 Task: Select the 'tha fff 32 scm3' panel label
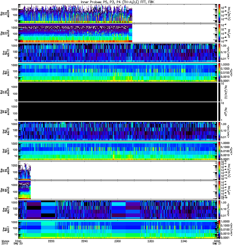5,33
